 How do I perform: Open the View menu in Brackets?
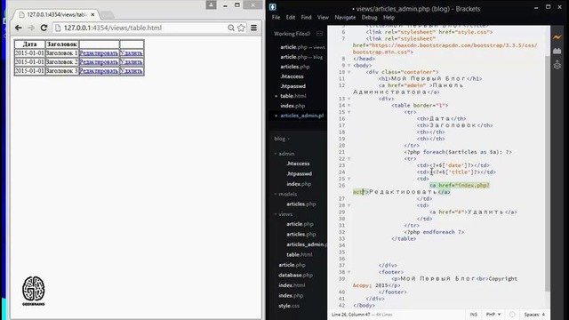click(x=323, y=18)
